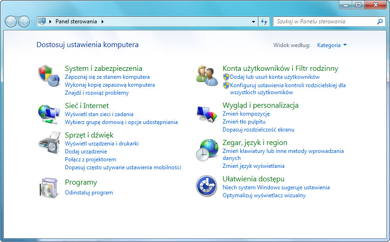The image size is (390, 242).
Task: Open Ułatwienia dostępu category heading
Action: click(x=253, y=179)
